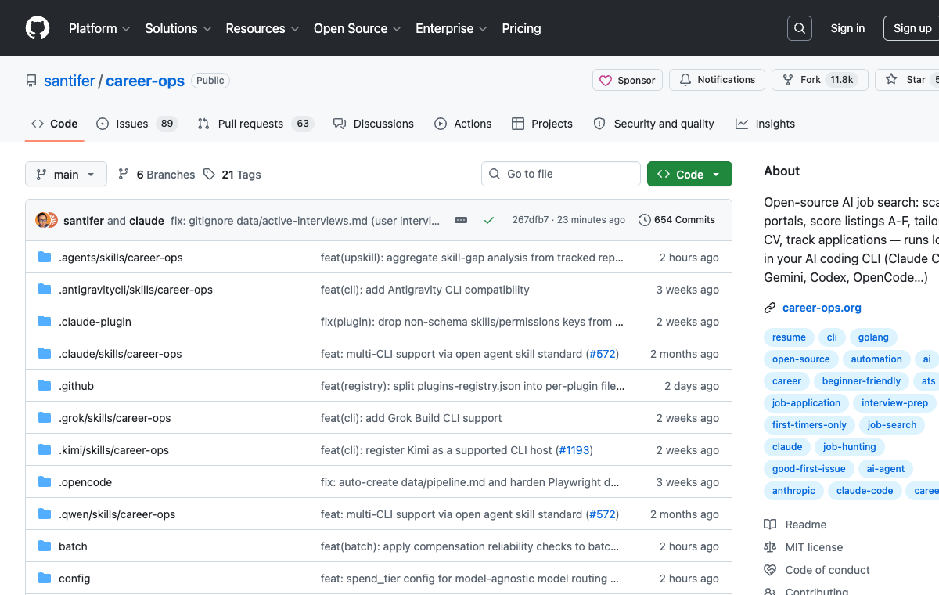Expand the Solutions menu
The width and height of the screenshot is (939, 595).
point(178,28)
